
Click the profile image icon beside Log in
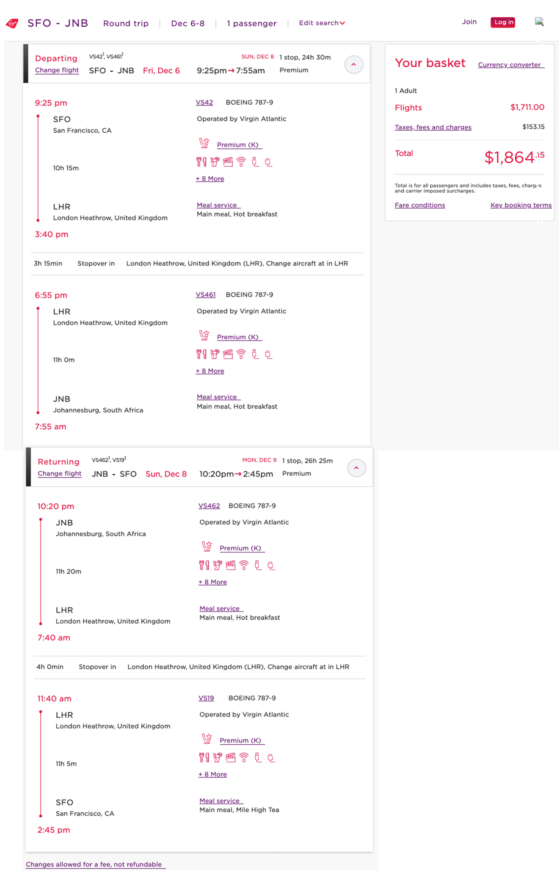tap(539, 22)
